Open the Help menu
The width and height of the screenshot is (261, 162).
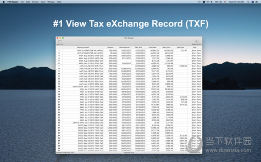[59, 2]
